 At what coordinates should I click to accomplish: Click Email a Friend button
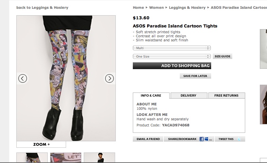point(148,139)
